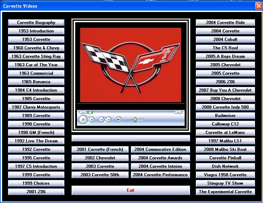The image size is (263, 203).
Task: Play the 2004 Cobalt video
Action: 225,39
